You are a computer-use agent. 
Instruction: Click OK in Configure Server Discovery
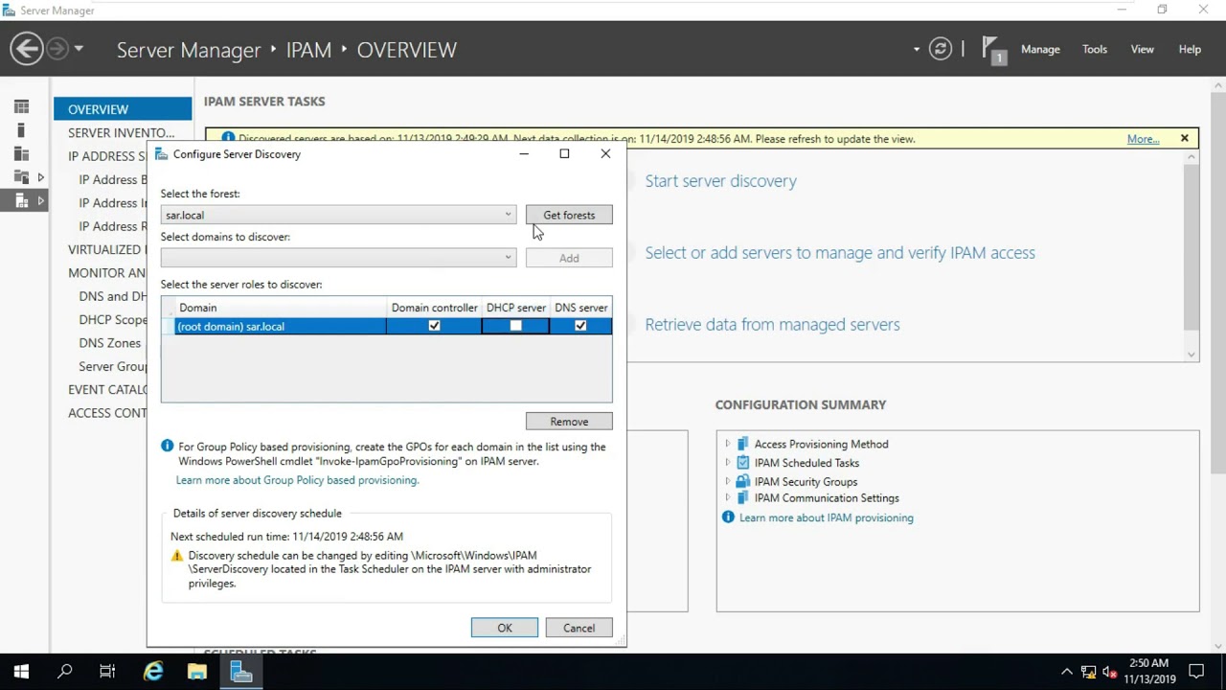click(505, 628)
